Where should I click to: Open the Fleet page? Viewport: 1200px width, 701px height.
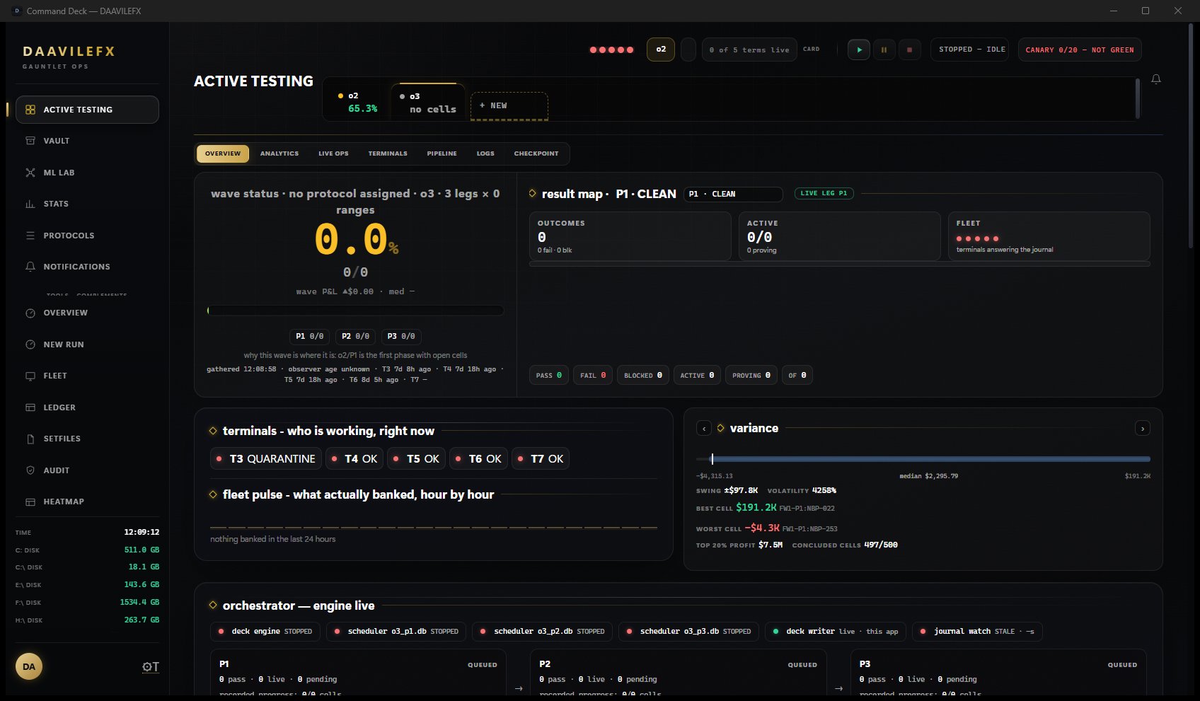click(x=87, y=376)
